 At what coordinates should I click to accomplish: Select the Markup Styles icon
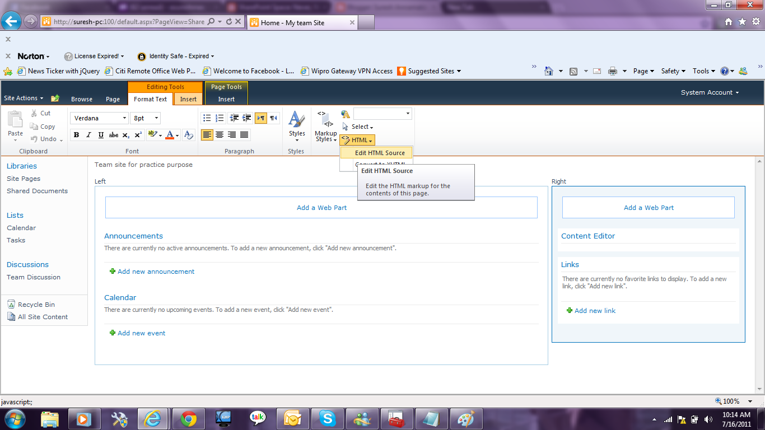(325, 129)
